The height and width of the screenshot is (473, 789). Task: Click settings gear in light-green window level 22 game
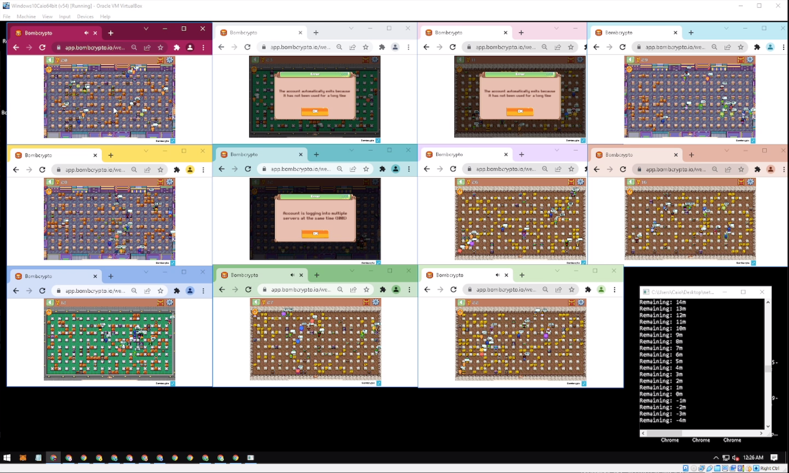pos(581,302)
